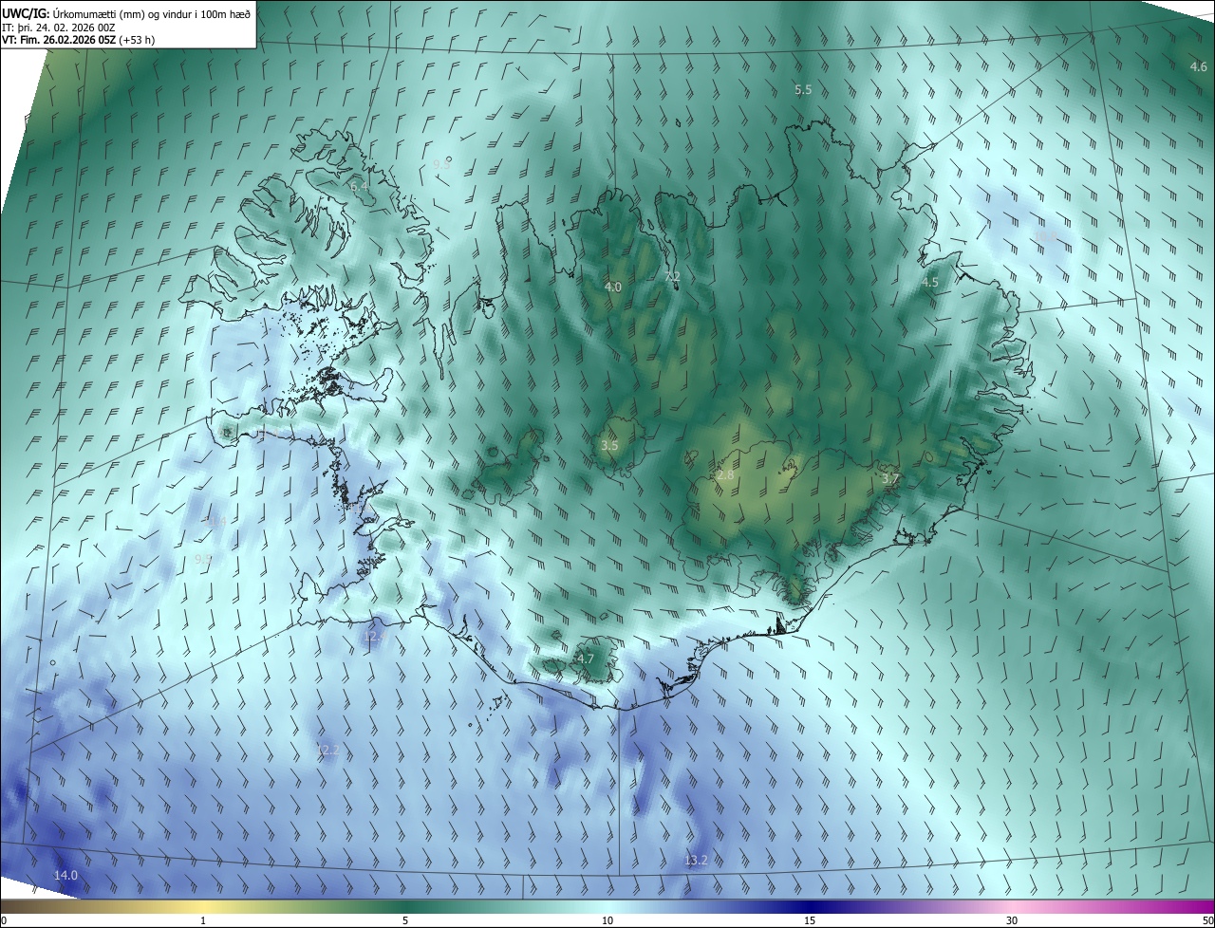
Task: Click the 2.8 value label on the map
Action: (x=725, y=474)
